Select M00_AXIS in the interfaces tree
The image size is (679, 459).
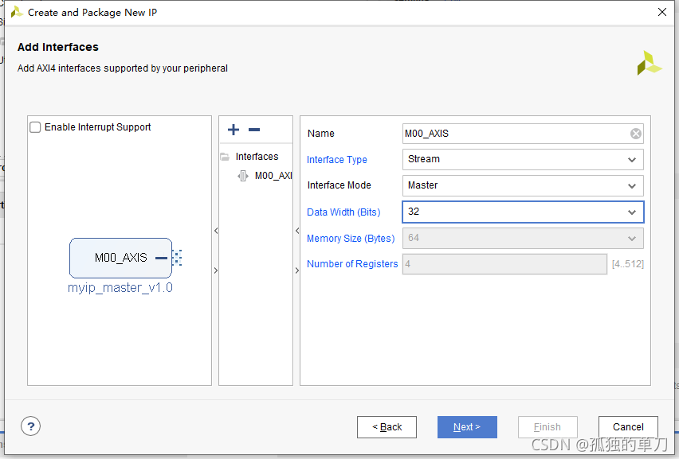pyautogui.click(x=273, y=176)
